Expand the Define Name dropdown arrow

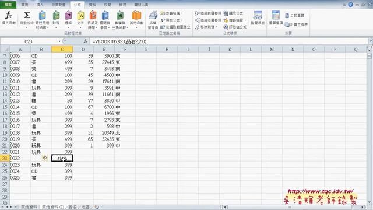point(182,13)
